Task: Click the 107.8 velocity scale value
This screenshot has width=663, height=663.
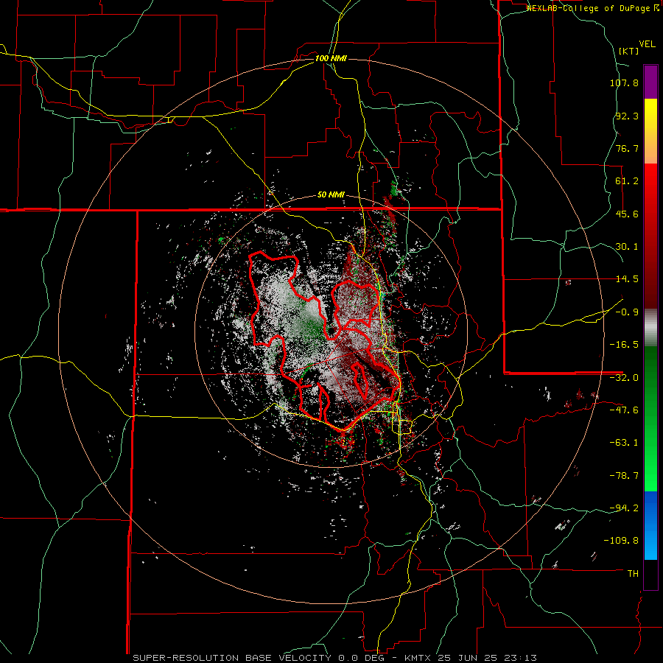Action: point(624,83)
